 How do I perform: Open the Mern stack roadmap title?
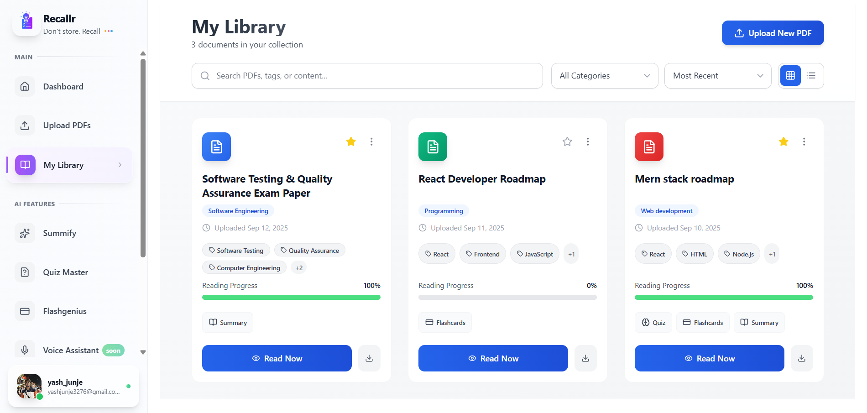coord(684,179)
